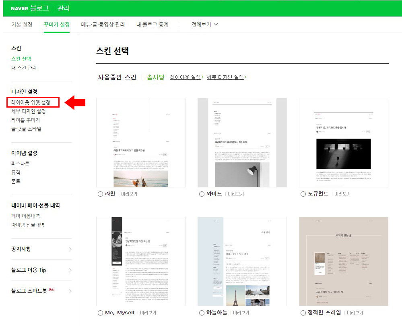Open 세부 디자인 설정 in sidebar
Viewport: 402px width, 326px height.
tap(29, 111)
